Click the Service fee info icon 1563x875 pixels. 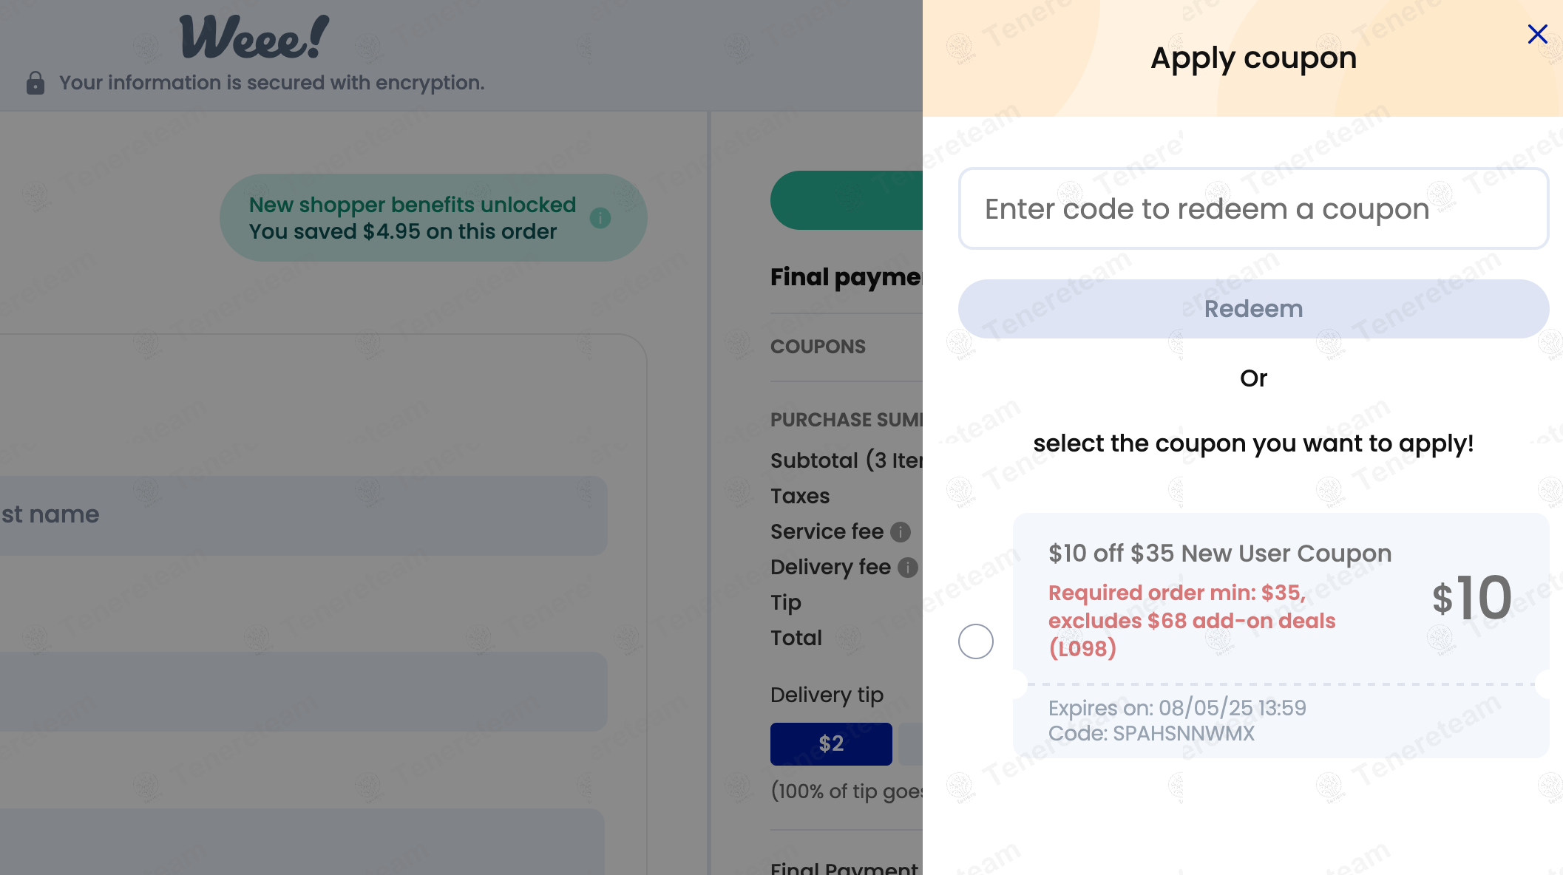(x=900, y=532)
